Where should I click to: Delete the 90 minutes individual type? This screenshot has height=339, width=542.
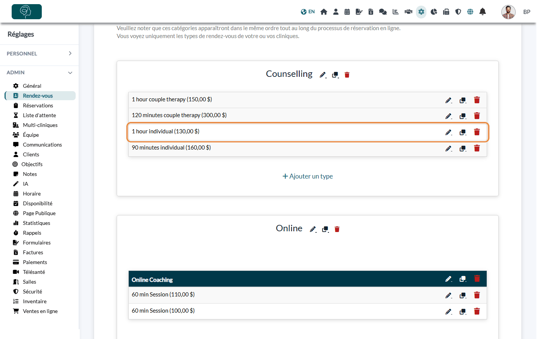click(477, 148)
